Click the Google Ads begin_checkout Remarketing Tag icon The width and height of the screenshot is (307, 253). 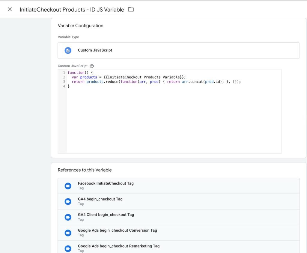pos(68,248)
